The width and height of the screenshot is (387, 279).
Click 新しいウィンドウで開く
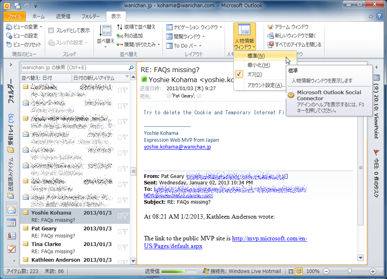291,36
